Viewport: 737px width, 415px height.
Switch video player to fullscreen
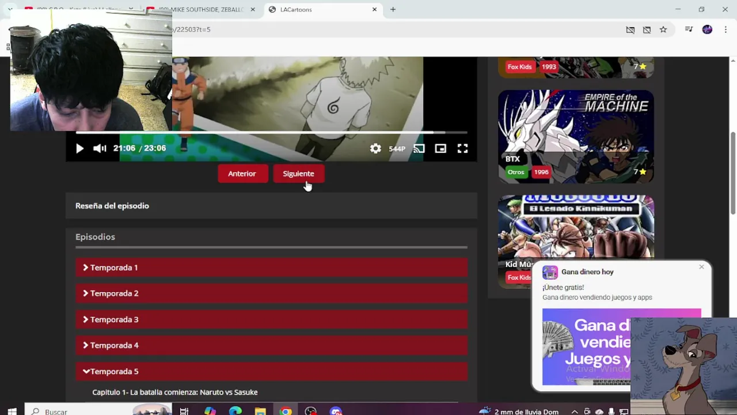click(x=462, y=149)
